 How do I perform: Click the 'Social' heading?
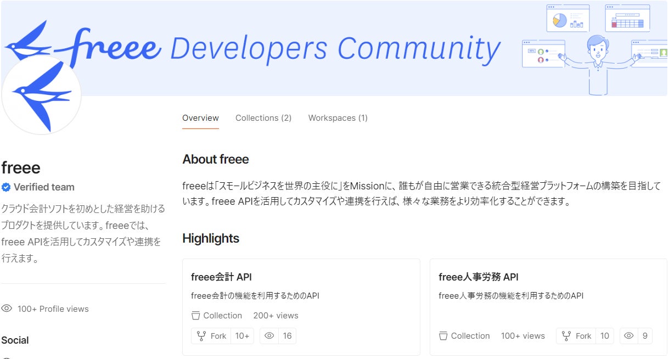tap(15, 340)
